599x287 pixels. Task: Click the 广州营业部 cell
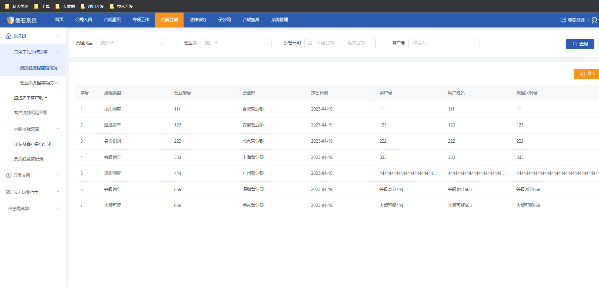[x=253, y=173]
